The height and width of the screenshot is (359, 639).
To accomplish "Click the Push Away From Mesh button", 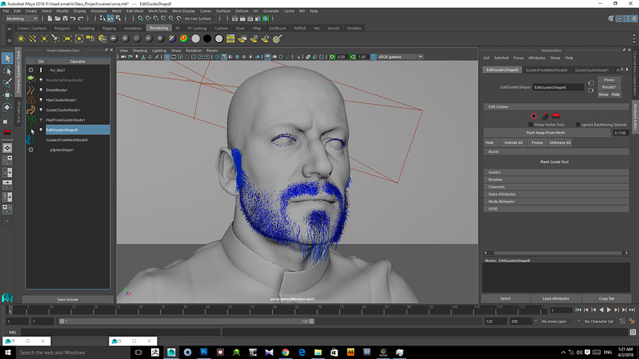I will point(545,133).
